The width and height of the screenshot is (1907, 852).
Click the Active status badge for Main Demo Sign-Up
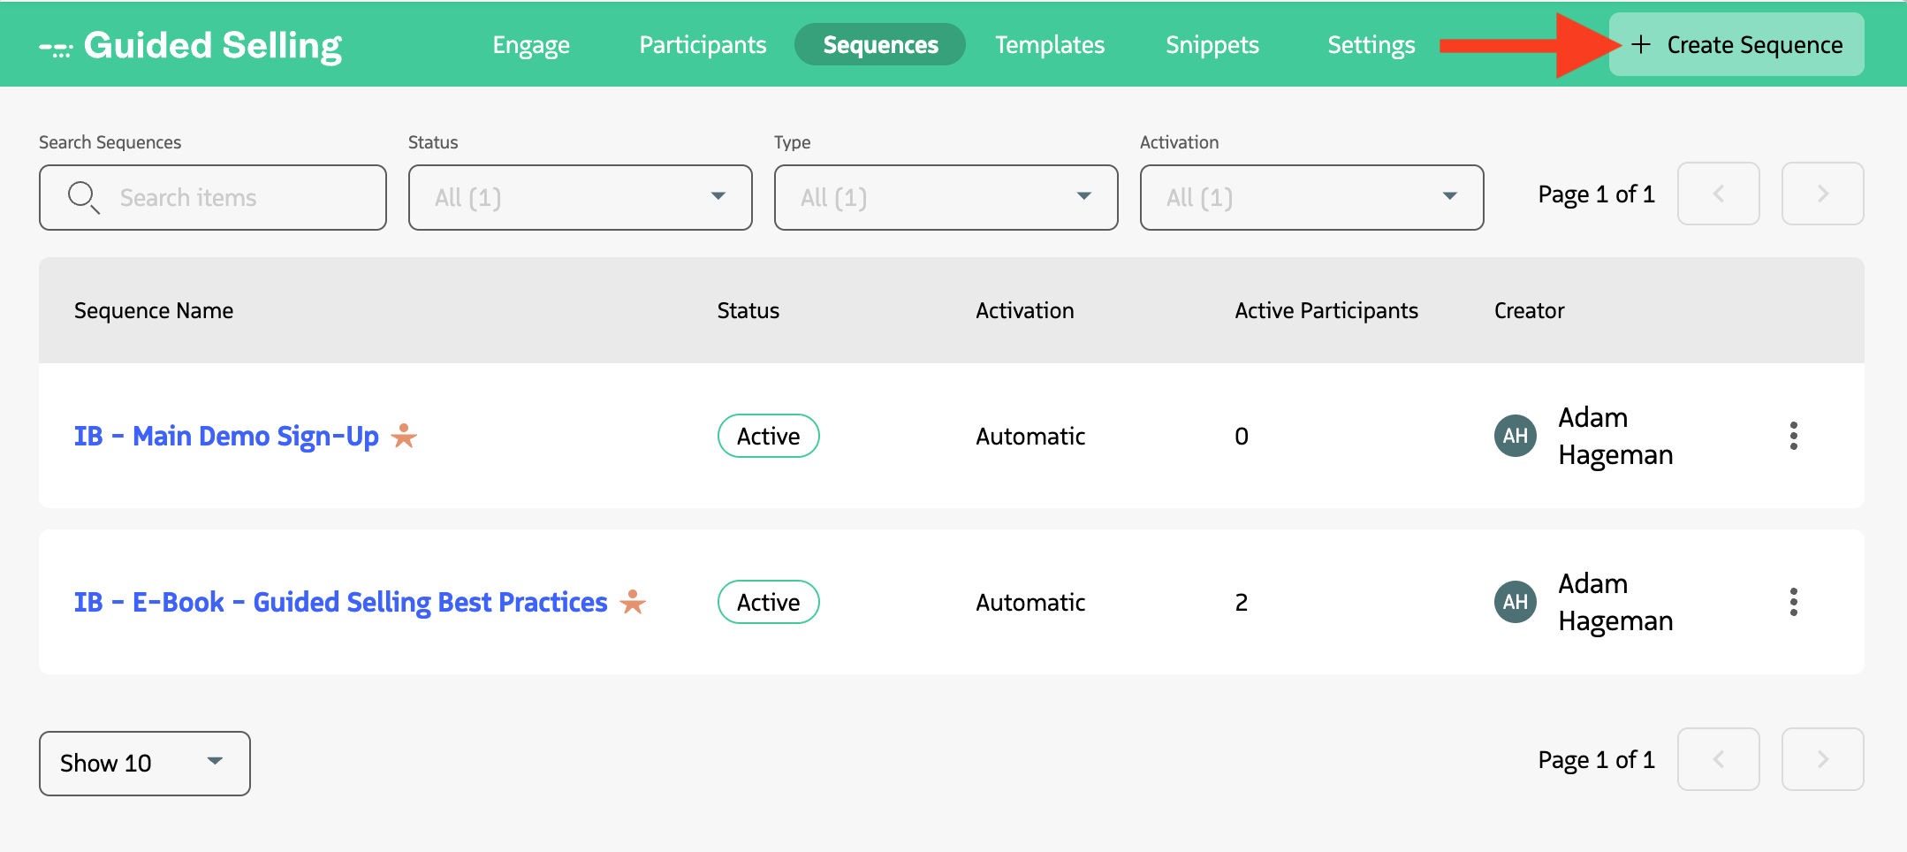point(767,435)
